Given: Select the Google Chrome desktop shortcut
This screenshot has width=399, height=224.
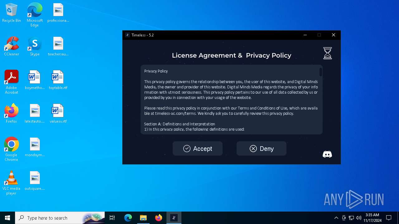Looking at the screenshot, I should pos(12,149).
